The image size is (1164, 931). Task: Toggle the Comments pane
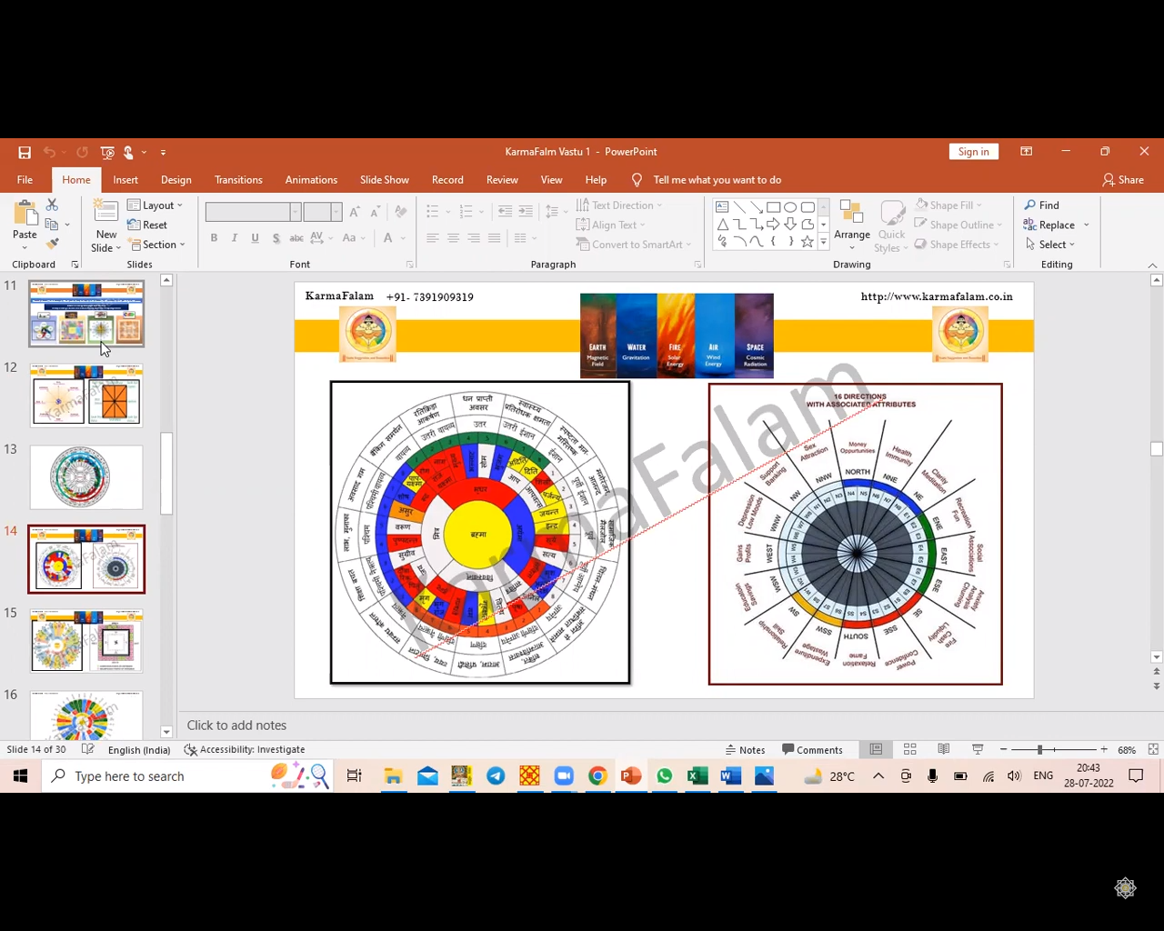[x=812, y=750]
